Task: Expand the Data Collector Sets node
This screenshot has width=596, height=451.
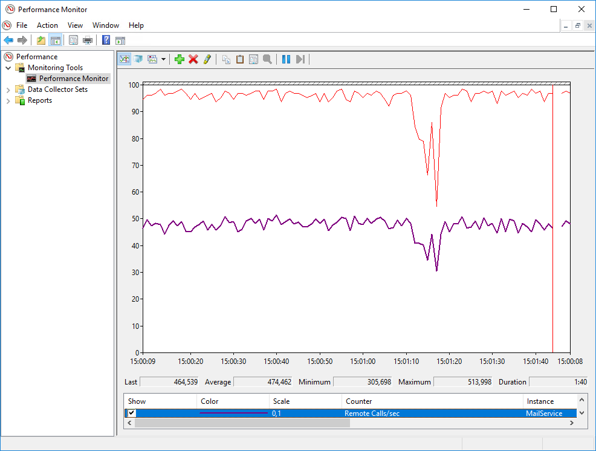Action: click(8, 89)
